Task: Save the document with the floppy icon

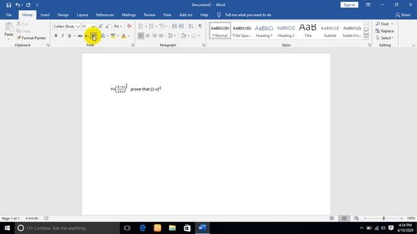Action: point(8,5)
